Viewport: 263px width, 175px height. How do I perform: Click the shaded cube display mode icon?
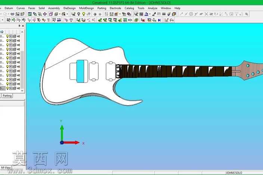click(56, 14)
